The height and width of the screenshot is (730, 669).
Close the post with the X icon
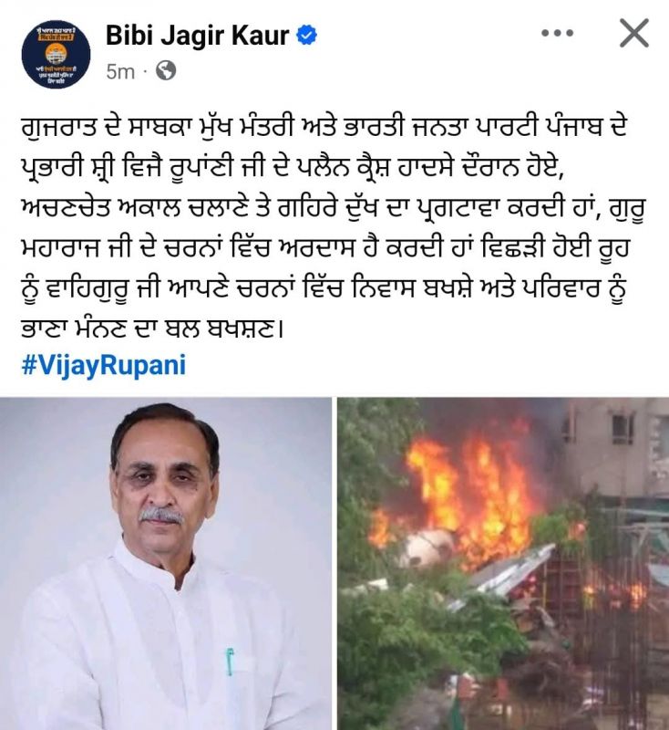[634, 33]
